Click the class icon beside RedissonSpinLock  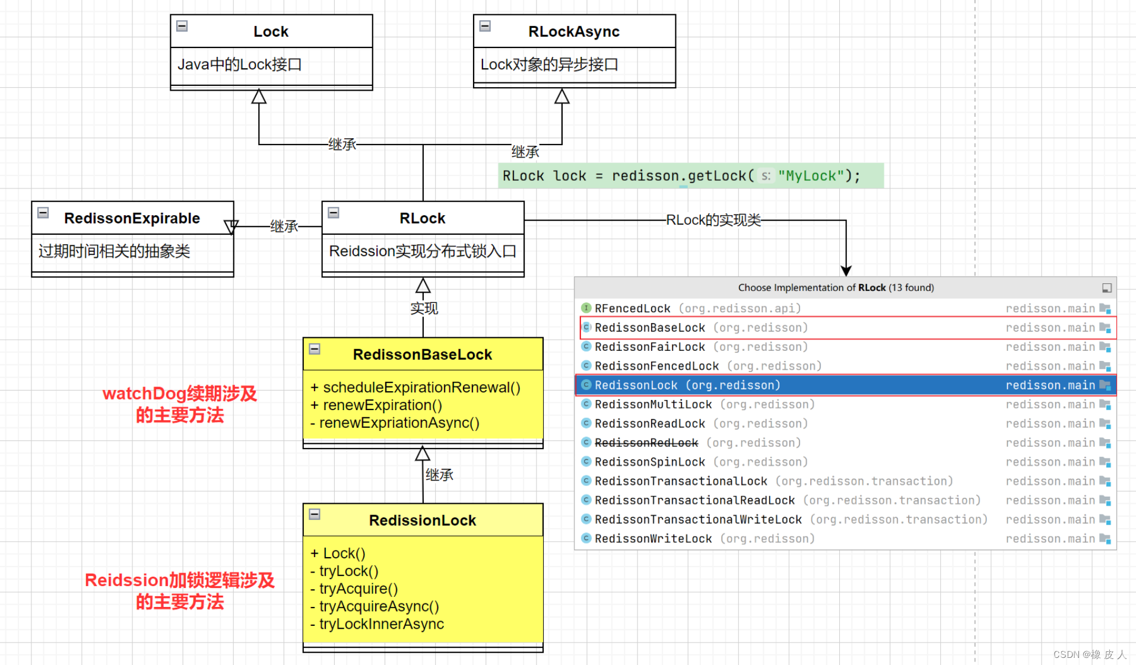point(586,461)
